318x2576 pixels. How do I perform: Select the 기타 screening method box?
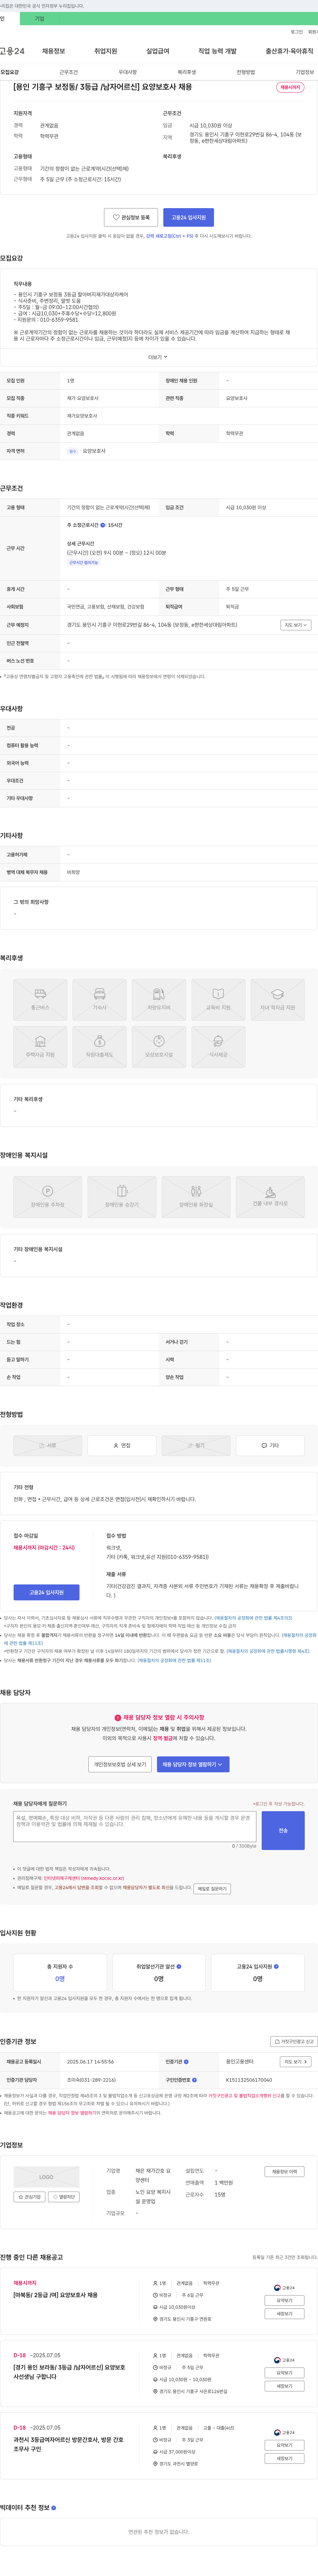[270, 1445]
